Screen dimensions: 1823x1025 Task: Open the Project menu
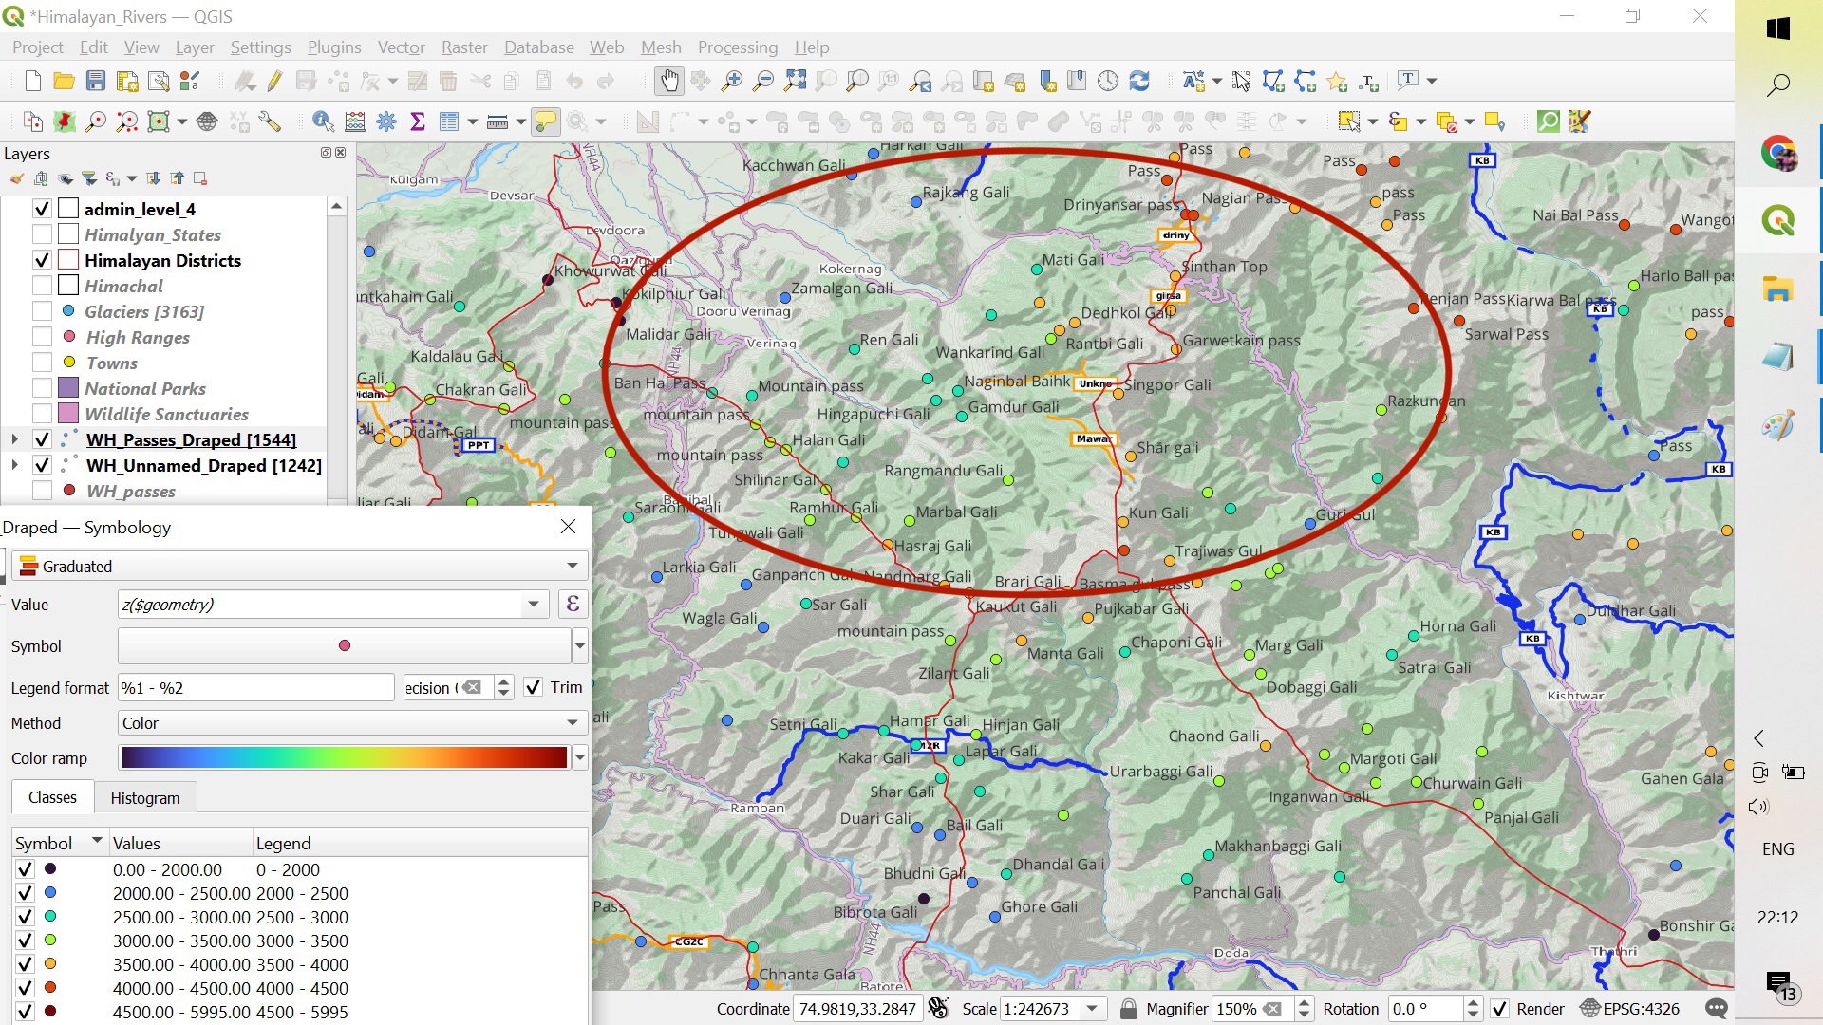click(38, 47)
